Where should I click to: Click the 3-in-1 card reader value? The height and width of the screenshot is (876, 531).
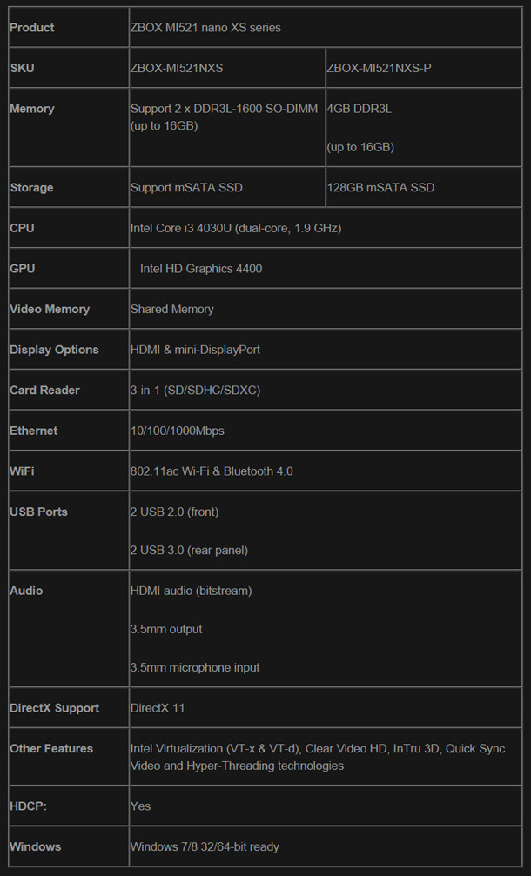pyautogui.click(x=195, y=390)
